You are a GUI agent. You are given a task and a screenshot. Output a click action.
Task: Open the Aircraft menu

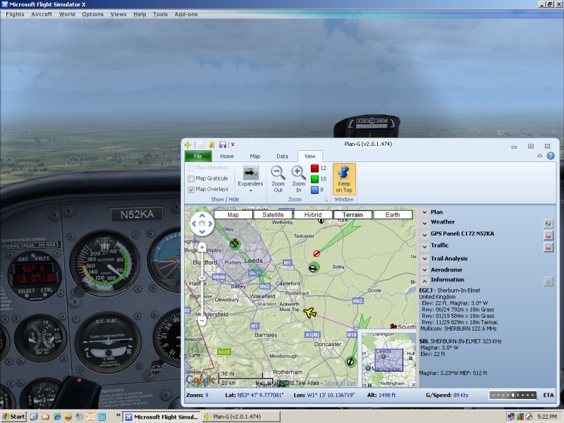pos(42,14)
